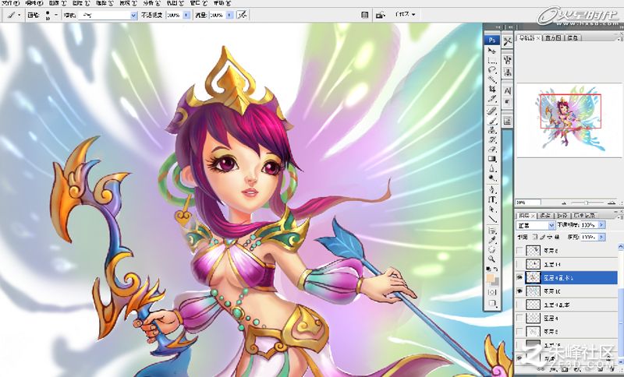Open the tool preset picker arrow
The image size is (624, 377).
(x=19, y=15)
